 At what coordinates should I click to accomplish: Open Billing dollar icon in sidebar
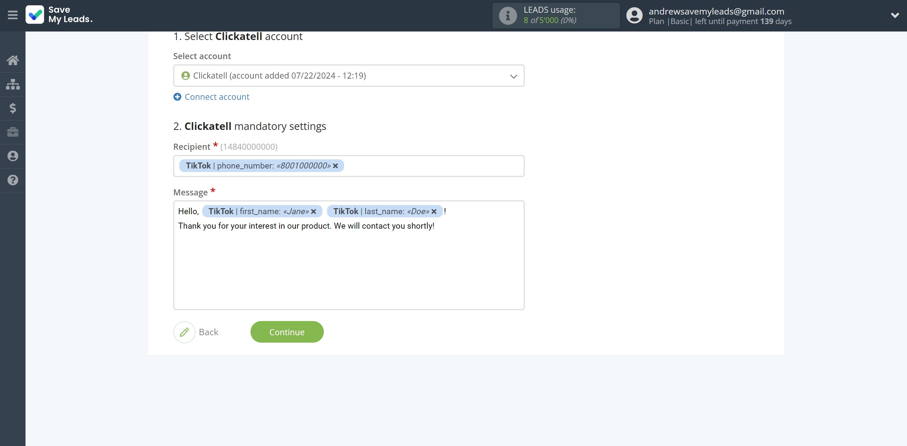click(13, 108)
